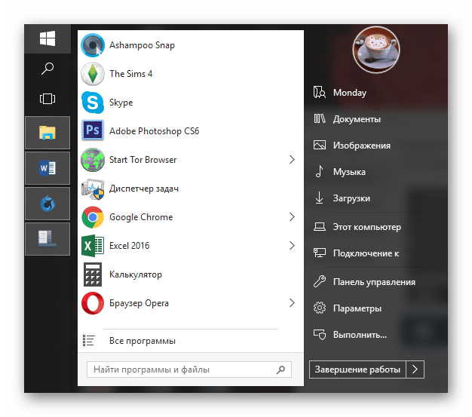
Task: Expand the Браузер Opera submenu arrow
Action: 292,303
